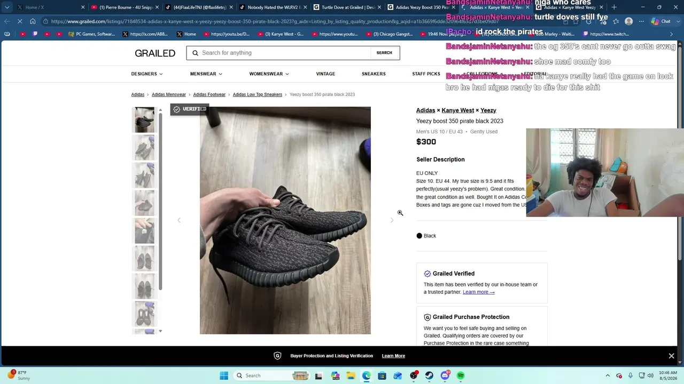Viewport: 684px width, 384px height.
Task: Open the weather widget showing 87°F
Action: coord(19,375)
